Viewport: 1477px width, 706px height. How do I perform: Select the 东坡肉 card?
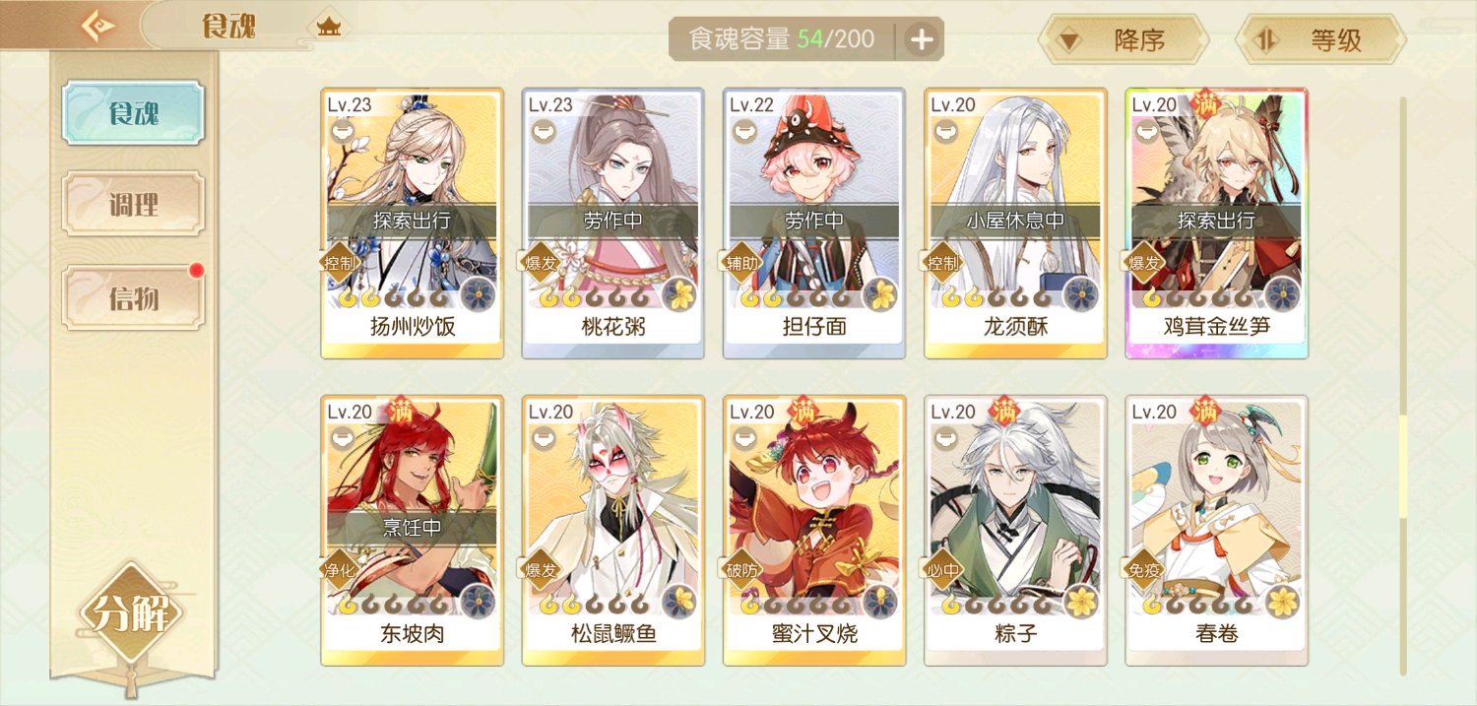(412, 531)
